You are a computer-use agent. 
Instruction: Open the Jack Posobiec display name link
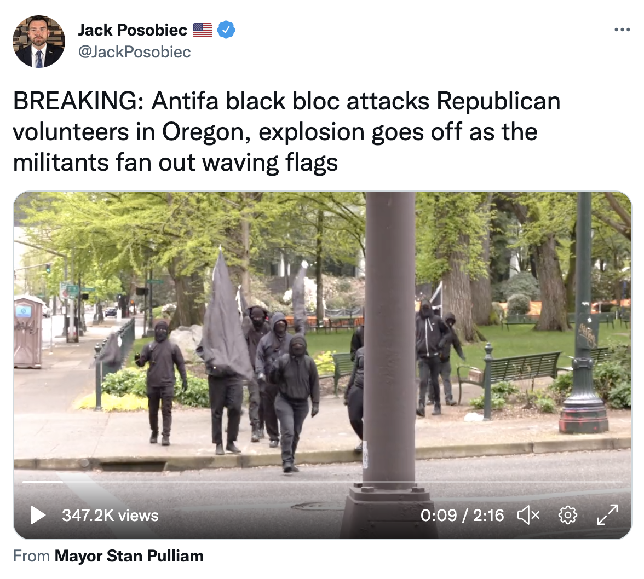pyautogui.click(x=133, y=30)
